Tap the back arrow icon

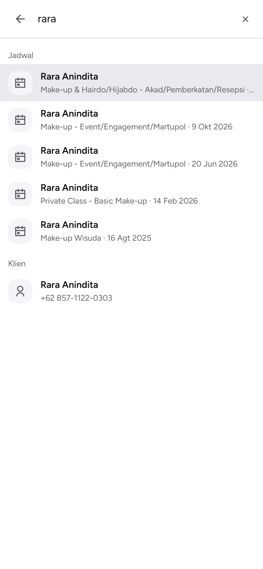point(20,19)
